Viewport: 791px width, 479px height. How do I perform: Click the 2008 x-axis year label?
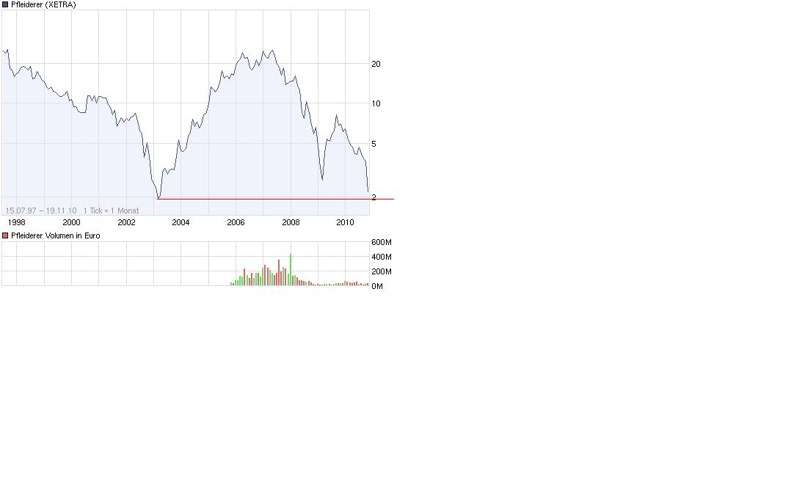pyautogui.click(x=291, y=222)
